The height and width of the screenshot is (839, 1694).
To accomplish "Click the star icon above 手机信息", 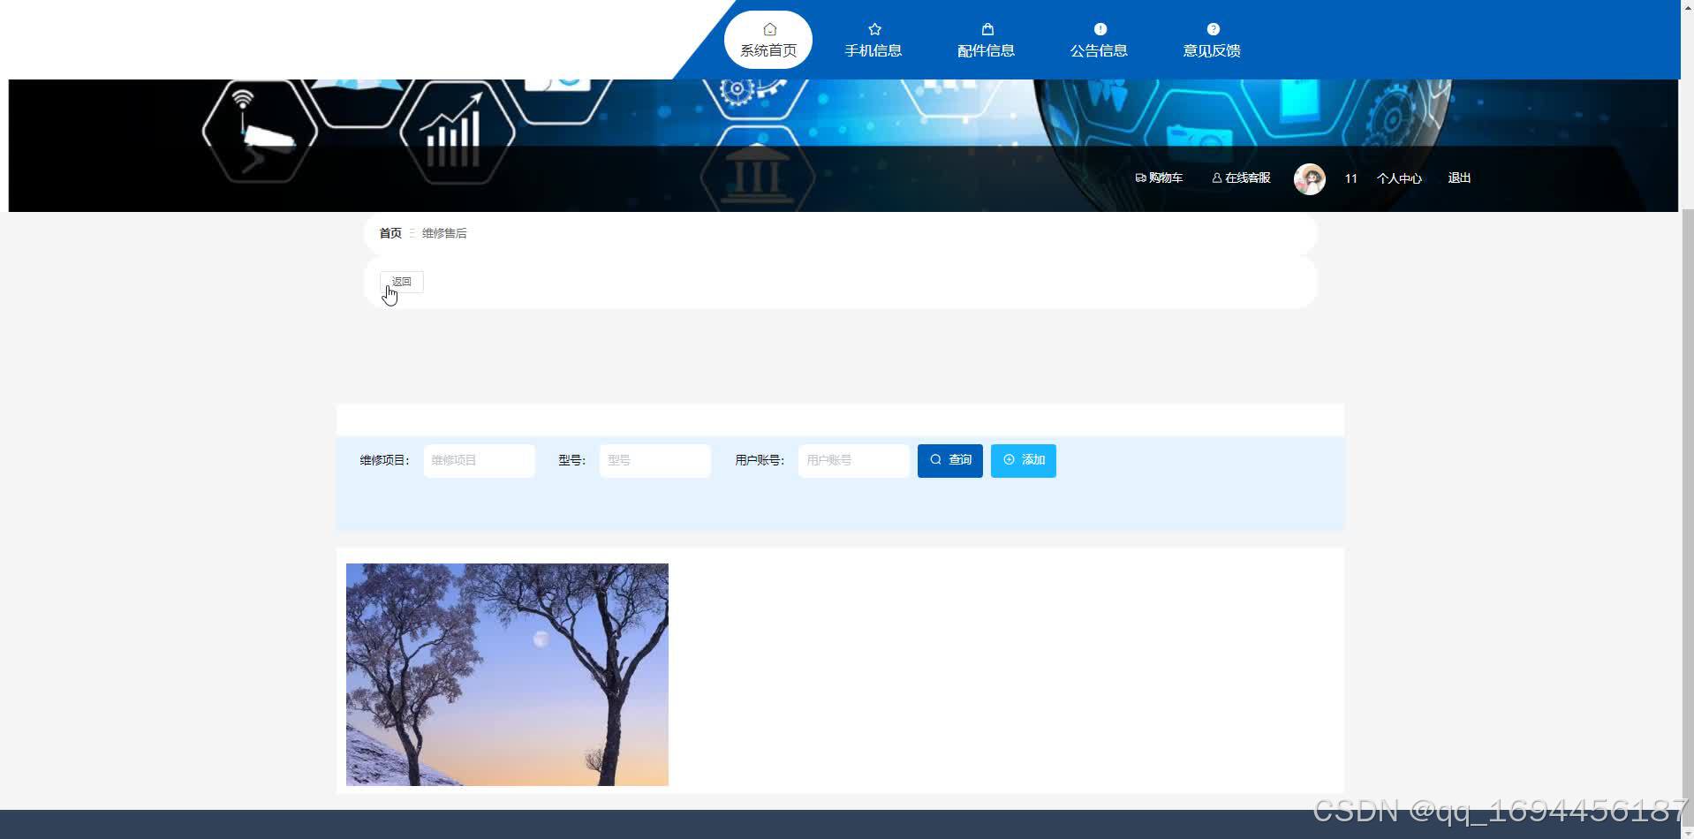I will coord(874,29).
